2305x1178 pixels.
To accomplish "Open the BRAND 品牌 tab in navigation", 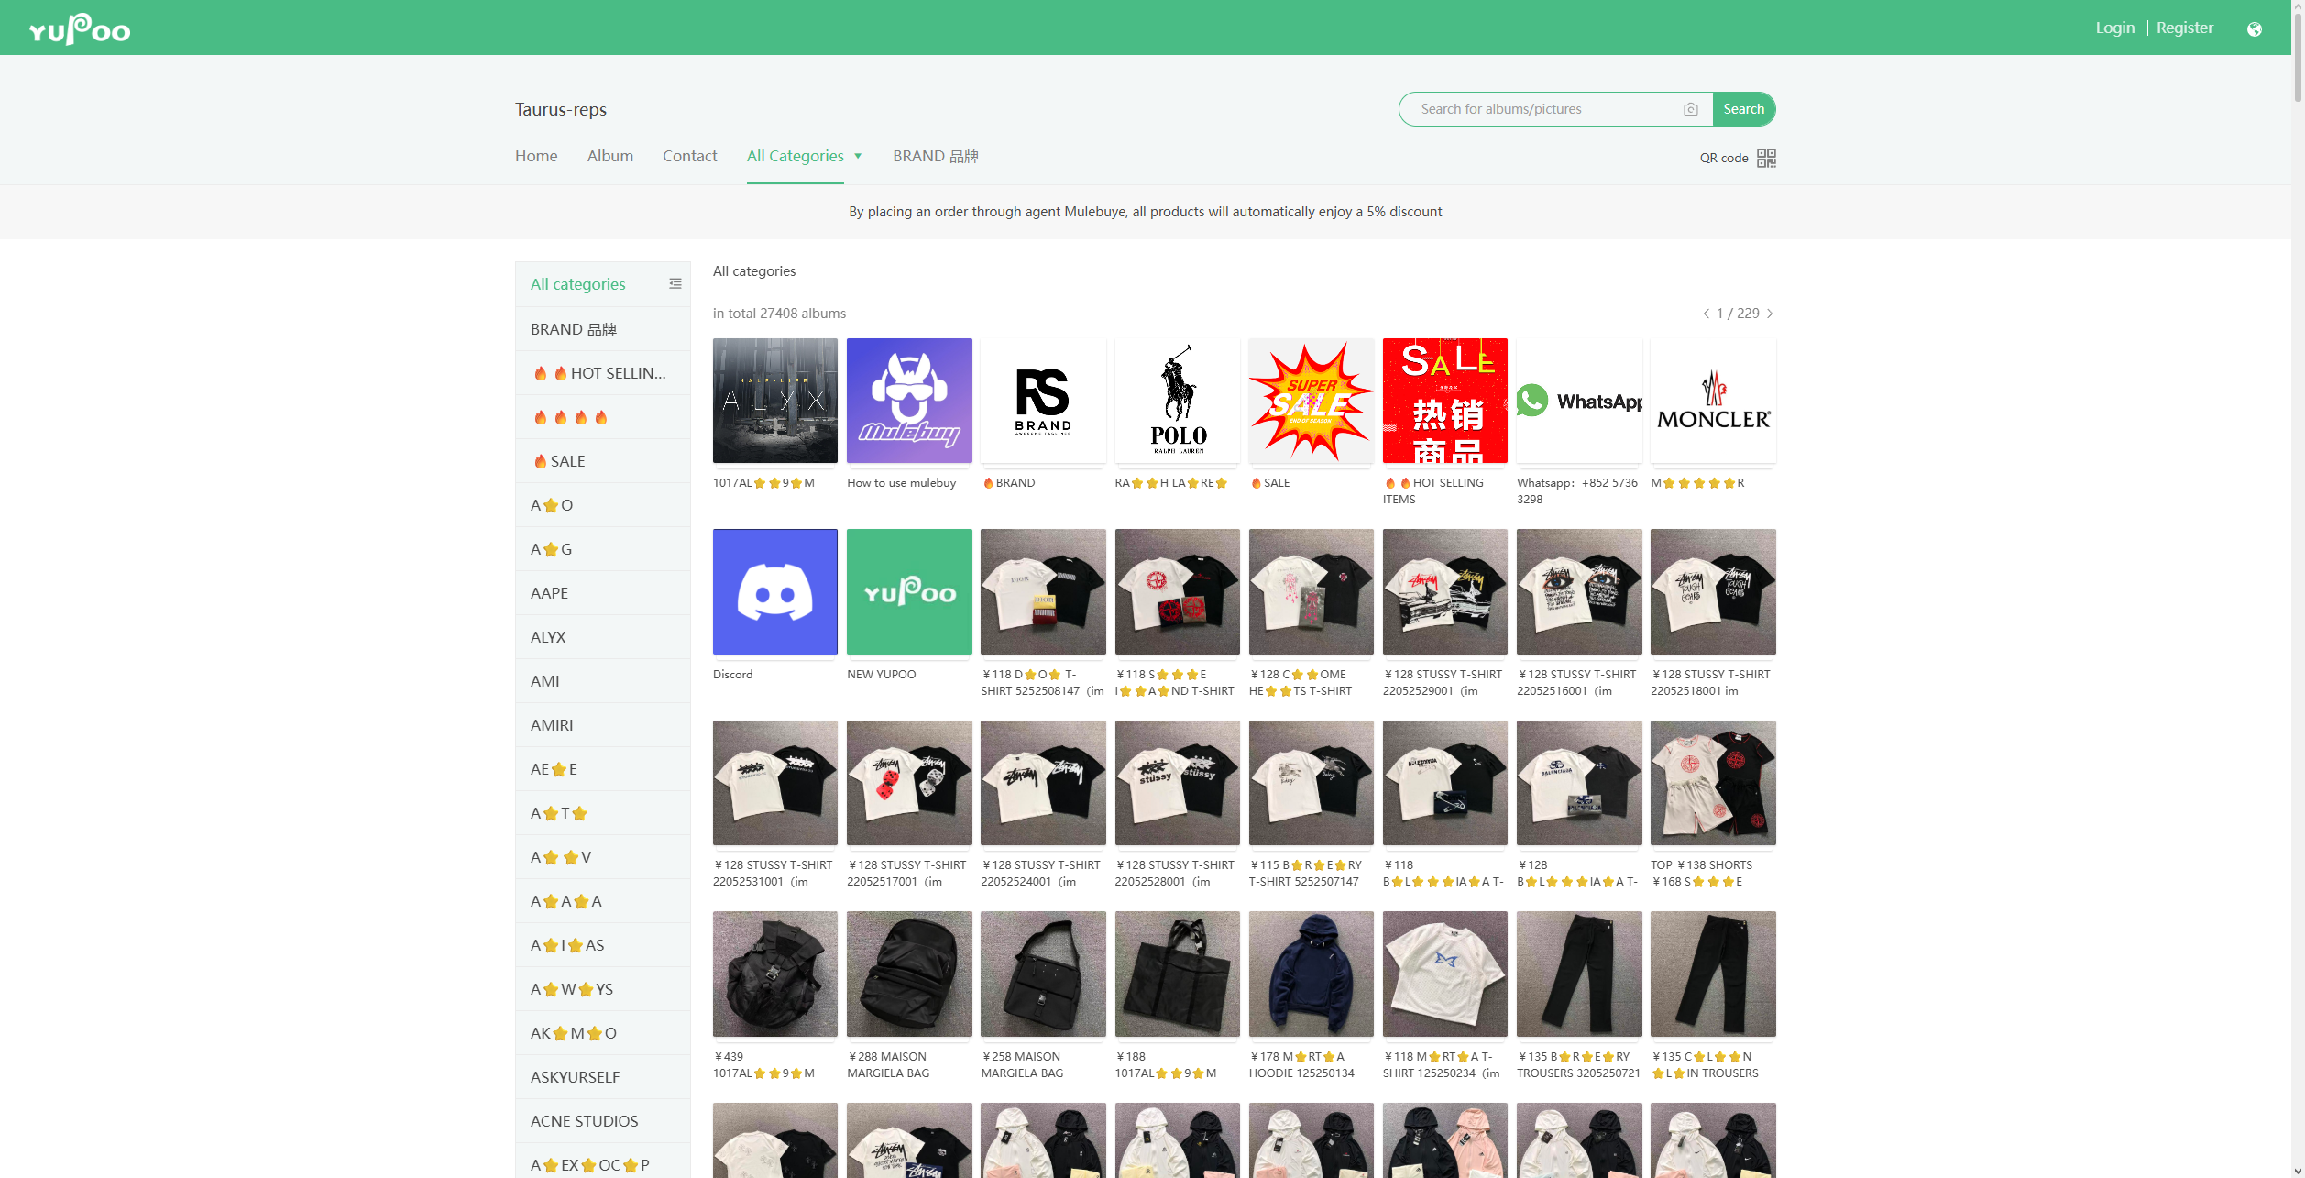I will (x=936, y=156).
